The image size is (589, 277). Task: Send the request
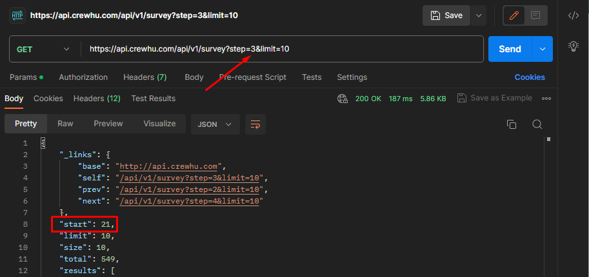pos(510,49)
